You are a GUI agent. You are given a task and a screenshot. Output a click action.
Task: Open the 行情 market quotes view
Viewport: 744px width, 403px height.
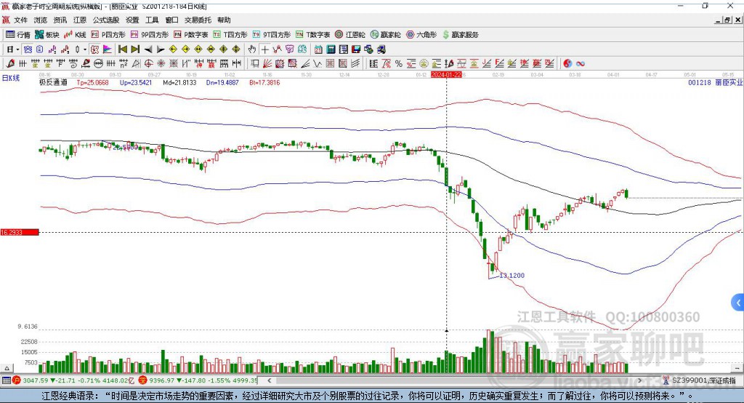(x=18, y=35)
